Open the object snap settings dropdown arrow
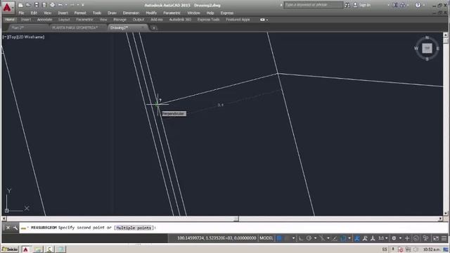Viewport: 450px width, 253px height. click(349, 238)
